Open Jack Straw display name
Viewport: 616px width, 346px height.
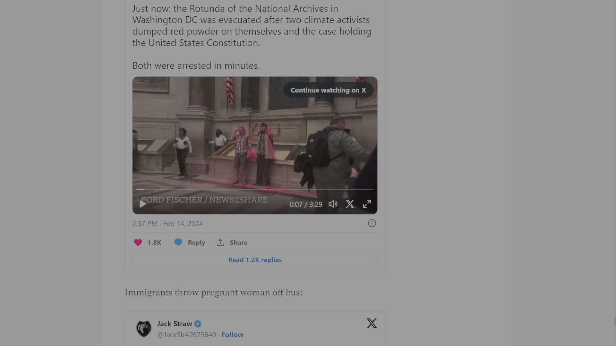[x=175, y=324]
